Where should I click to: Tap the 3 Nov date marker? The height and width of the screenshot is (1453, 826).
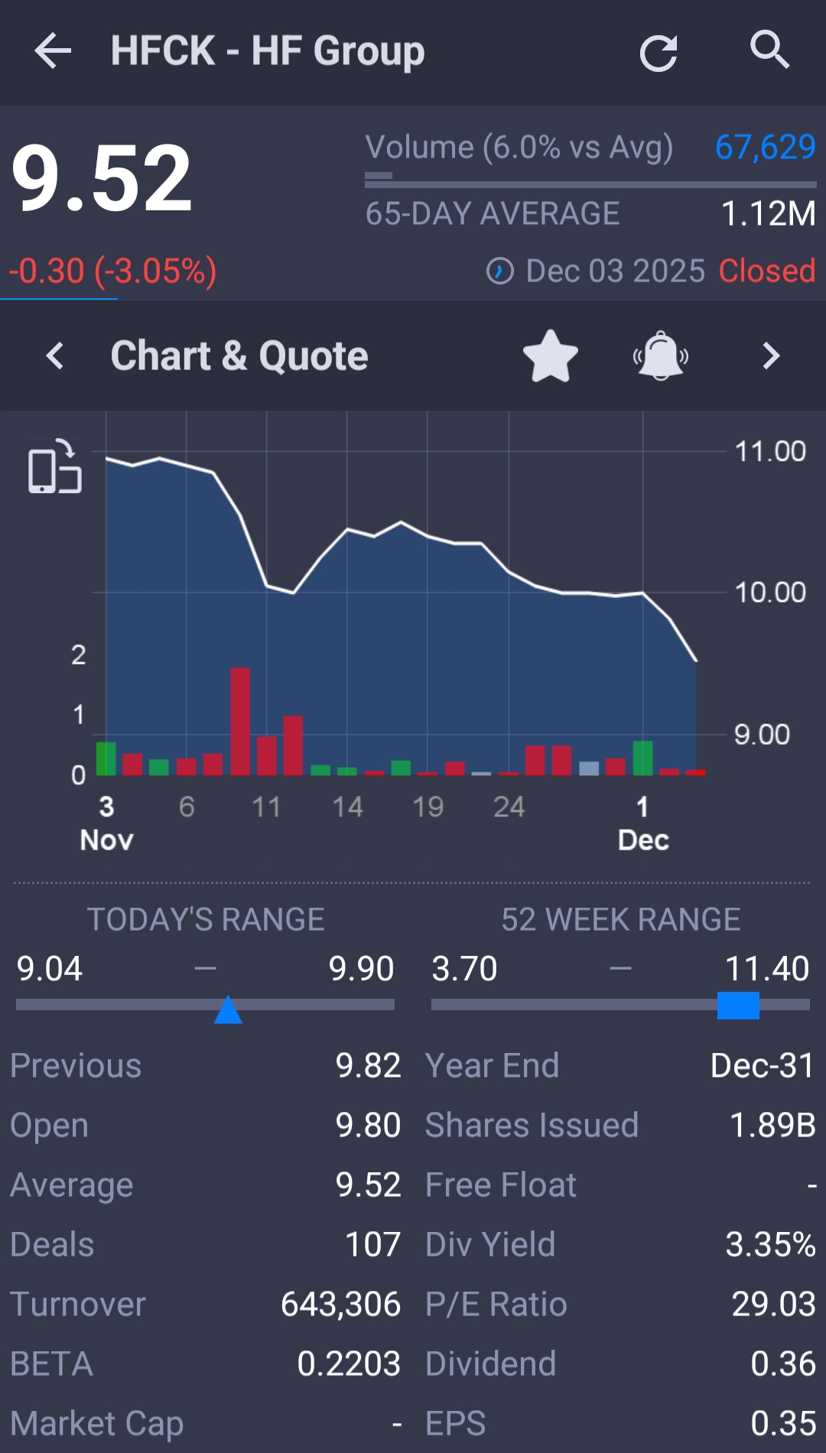click(106, 823)
